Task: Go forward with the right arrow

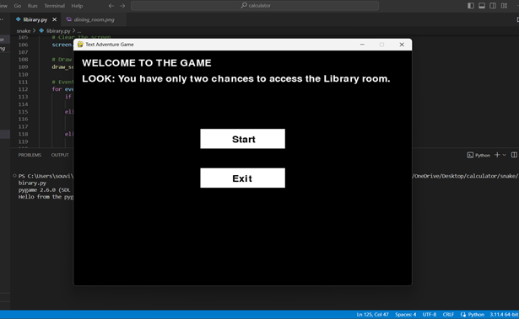Action: tap(122, 6)
